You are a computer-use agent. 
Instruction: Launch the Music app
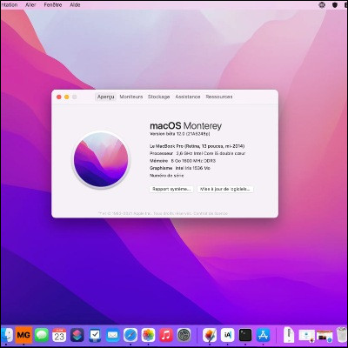[x=166, y=335]
